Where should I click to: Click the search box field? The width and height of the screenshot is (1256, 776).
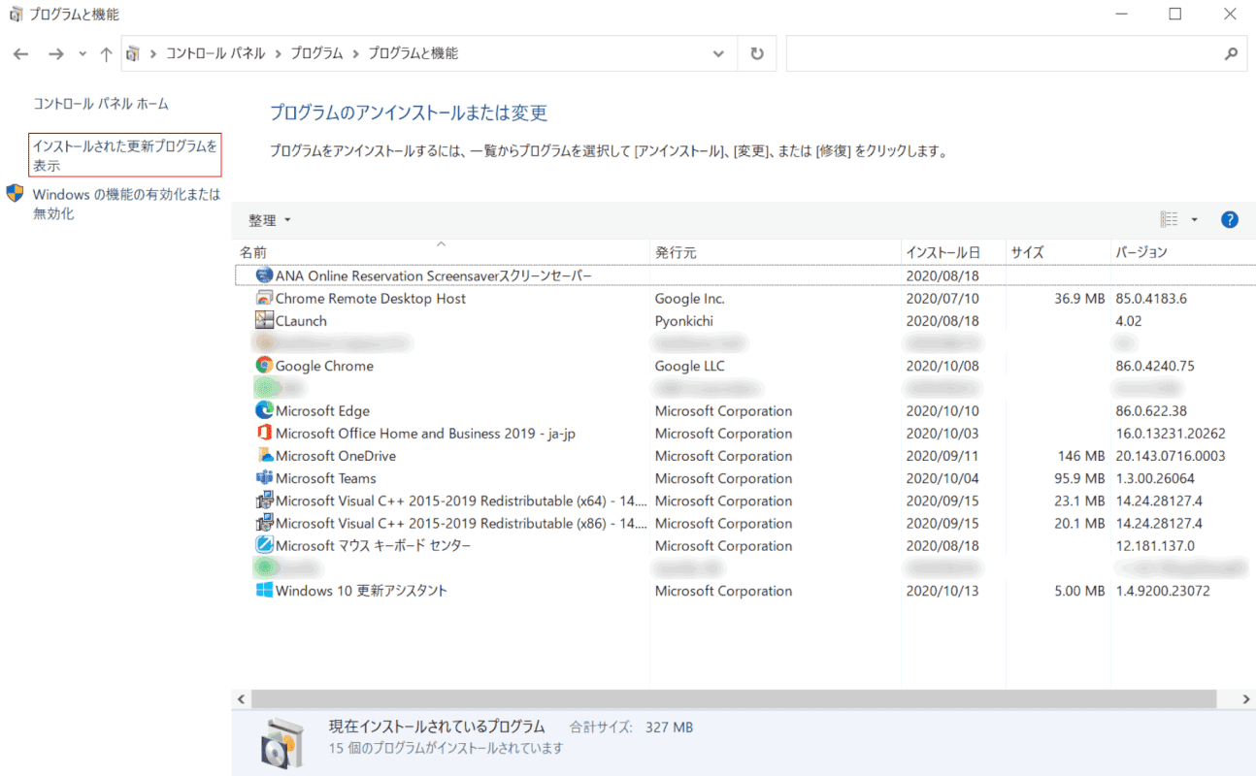(x=1016, y=54)
